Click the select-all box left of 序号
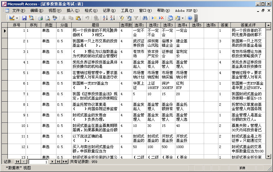This screenshot has height=172, width=273. click(5, 25)
